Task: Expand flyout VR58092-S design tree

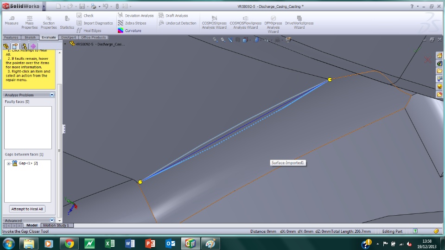Action: tap(65, 44)
